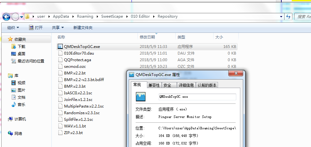Click 新建文件夹 (New folder) button
This screenshot has width=311, height=147.
[83, 27]
